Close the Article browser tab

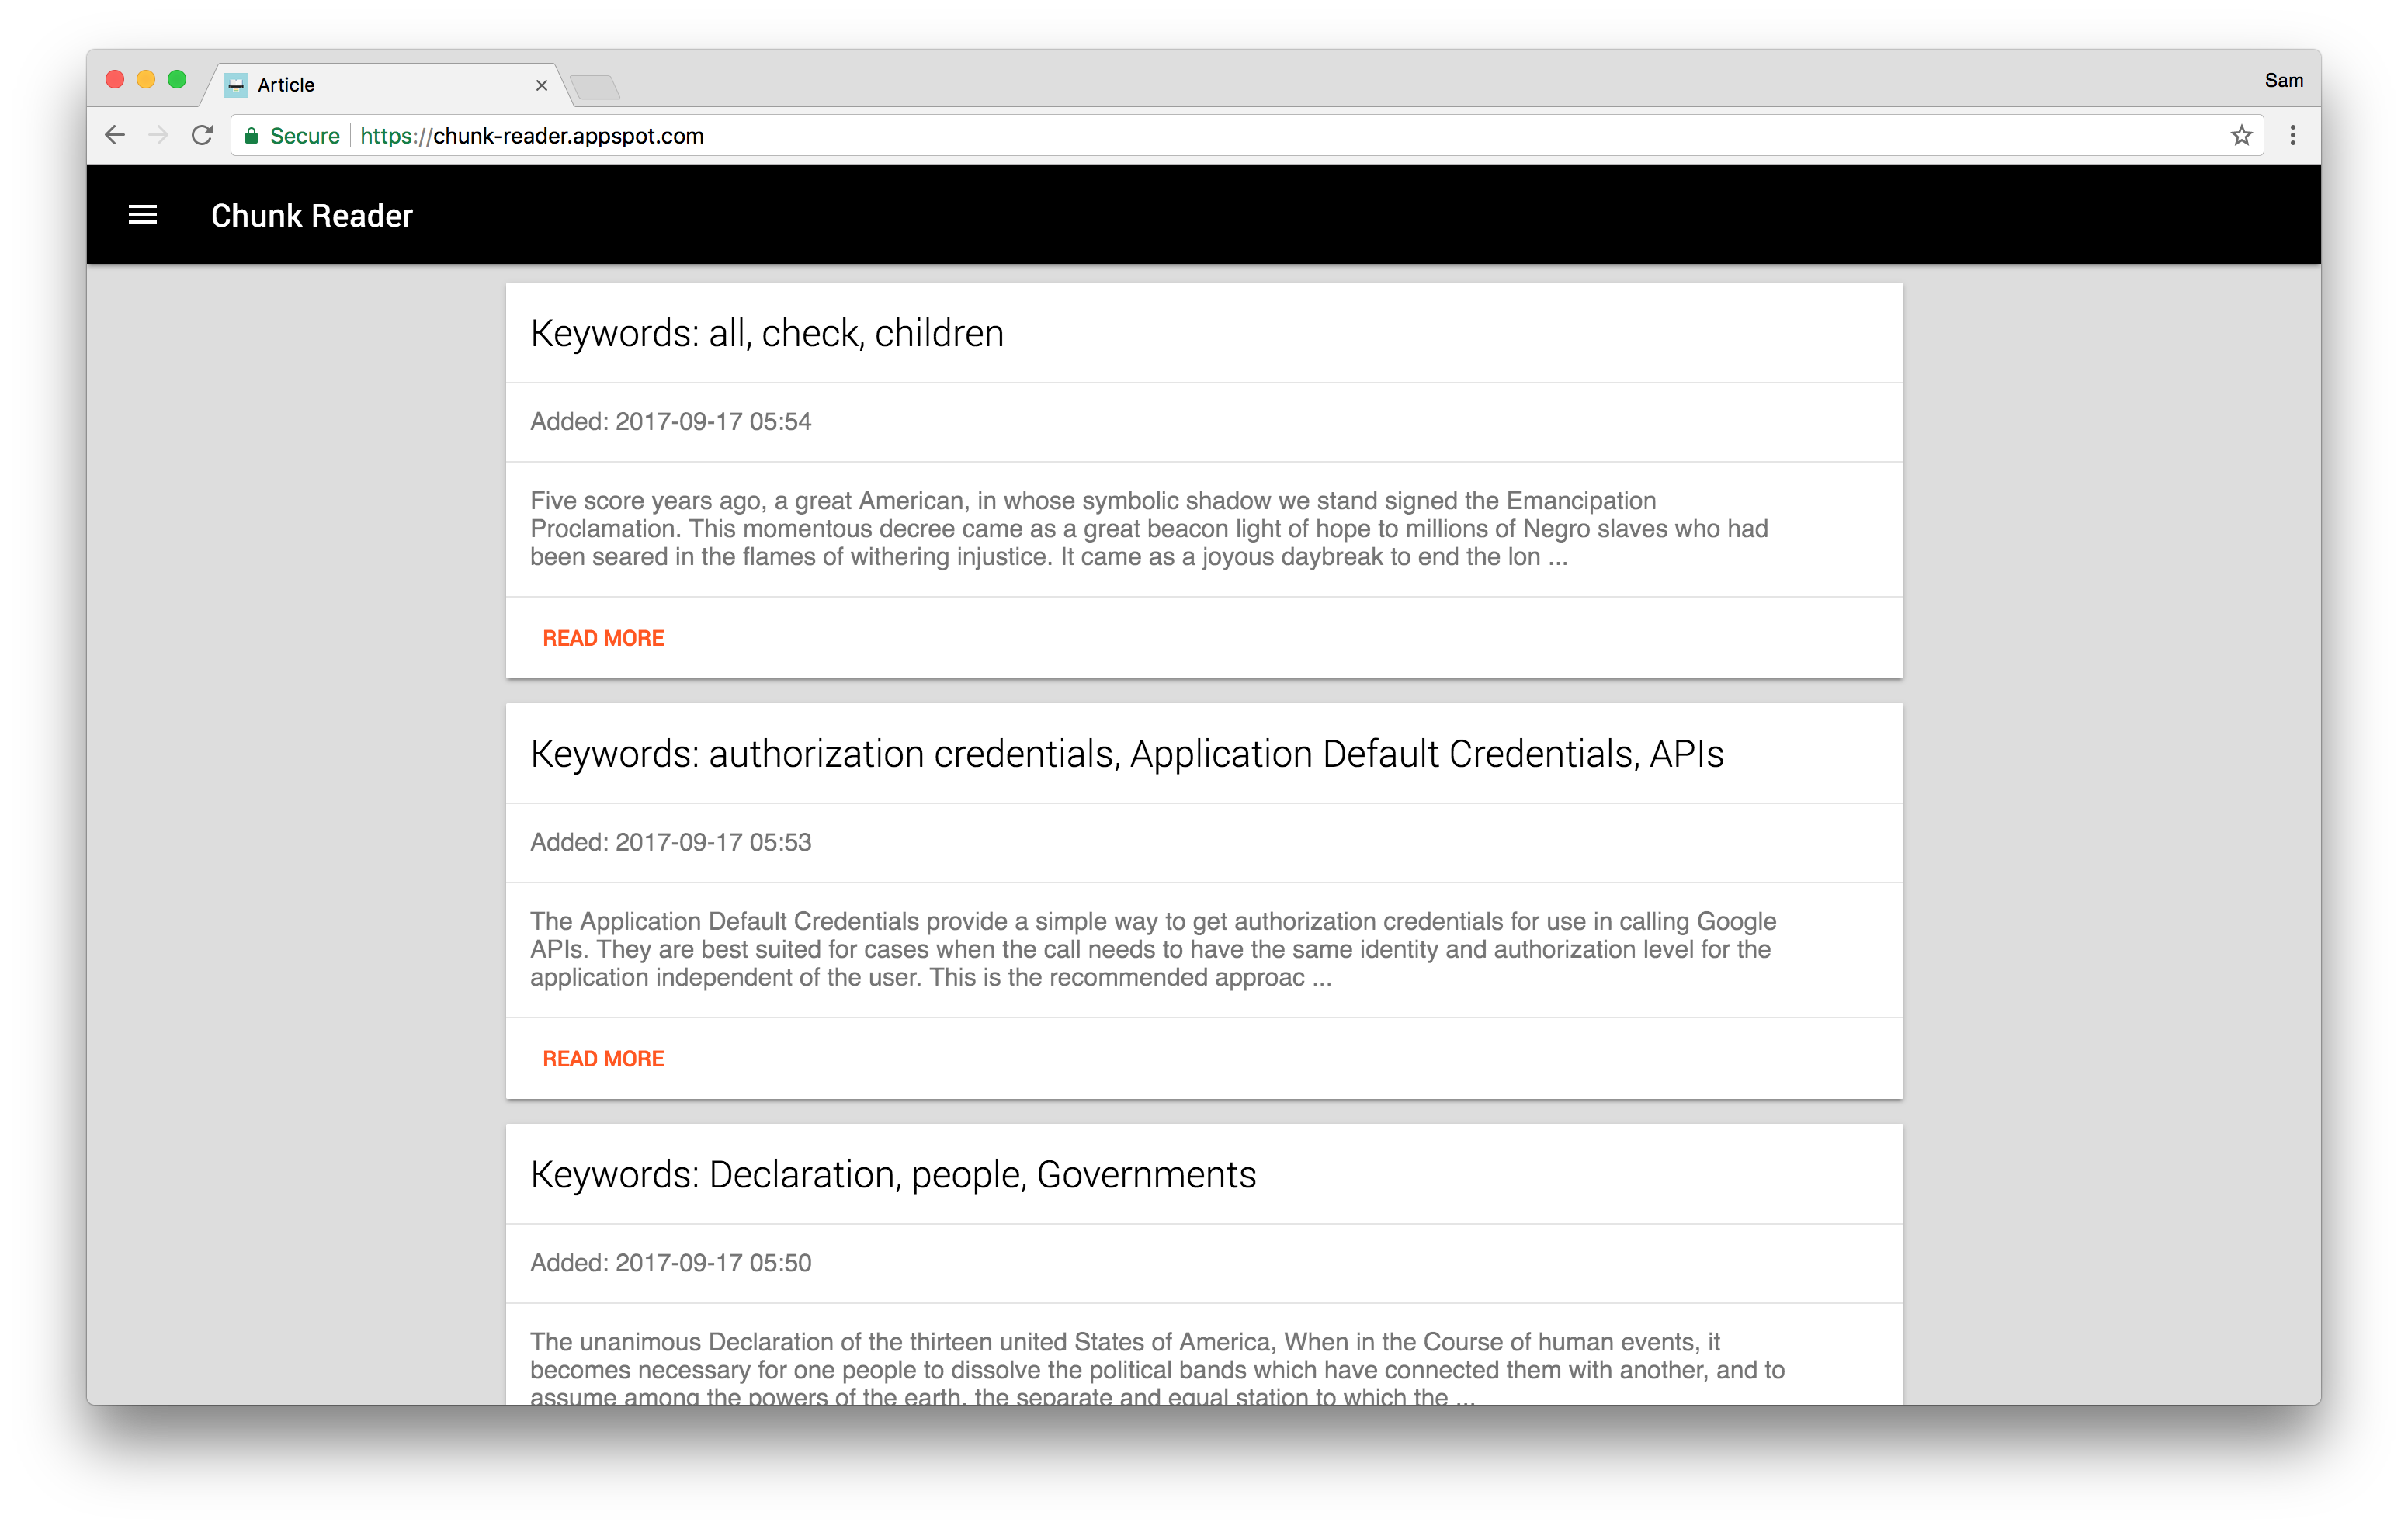tap(541, 85)
